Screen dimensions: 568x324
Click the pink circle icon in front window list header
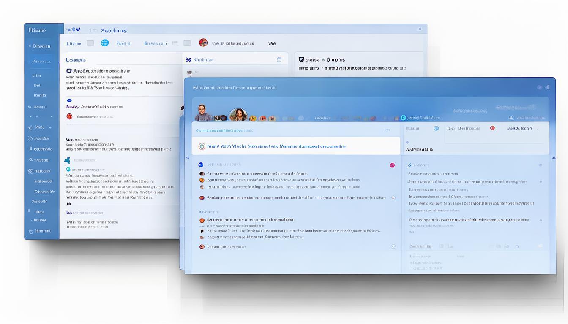click(x=392, y=165)
